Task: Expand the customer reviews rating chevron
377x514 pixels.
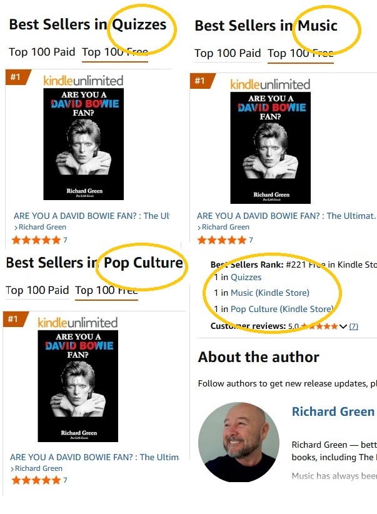Action: click(x=343, y=326)
